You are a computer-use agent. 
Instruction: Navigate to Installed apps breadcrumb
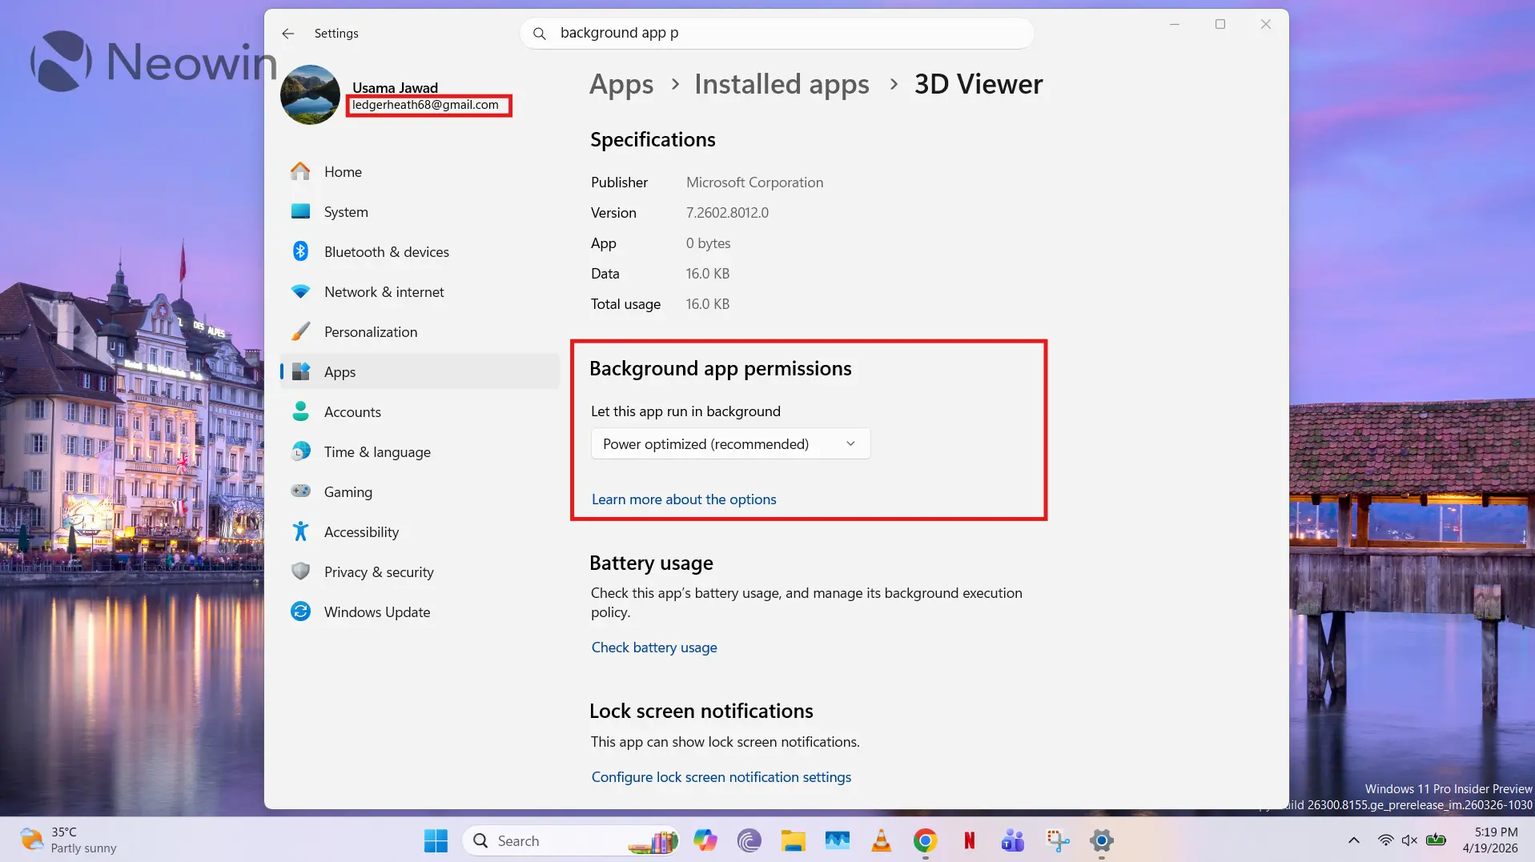[782, 85]
